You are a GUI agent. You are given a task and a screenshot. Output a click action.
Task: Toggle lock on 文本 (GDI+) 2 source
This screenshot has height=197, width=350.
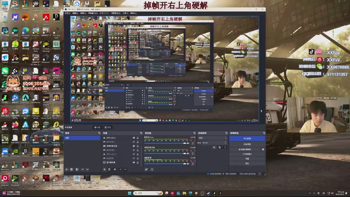(137, 154)
